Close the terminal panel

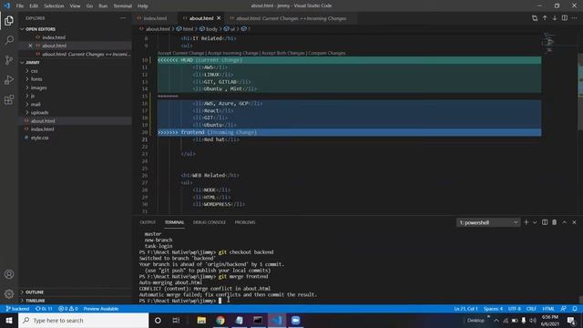[574, 222]
